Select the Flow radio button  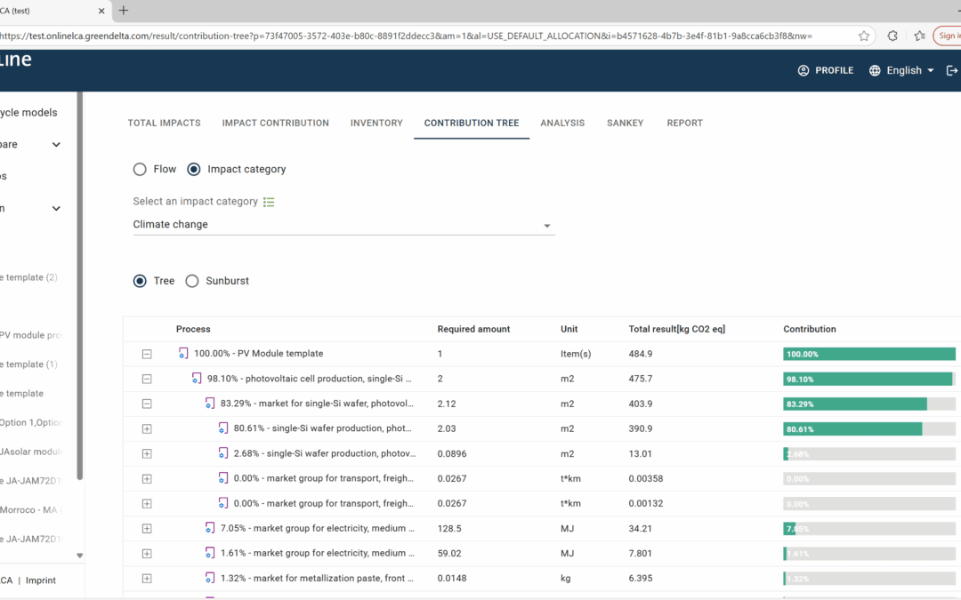pos(140,169)
